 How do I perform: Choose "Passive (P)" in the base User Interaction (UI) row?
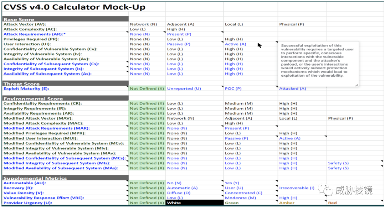(179, 44)
